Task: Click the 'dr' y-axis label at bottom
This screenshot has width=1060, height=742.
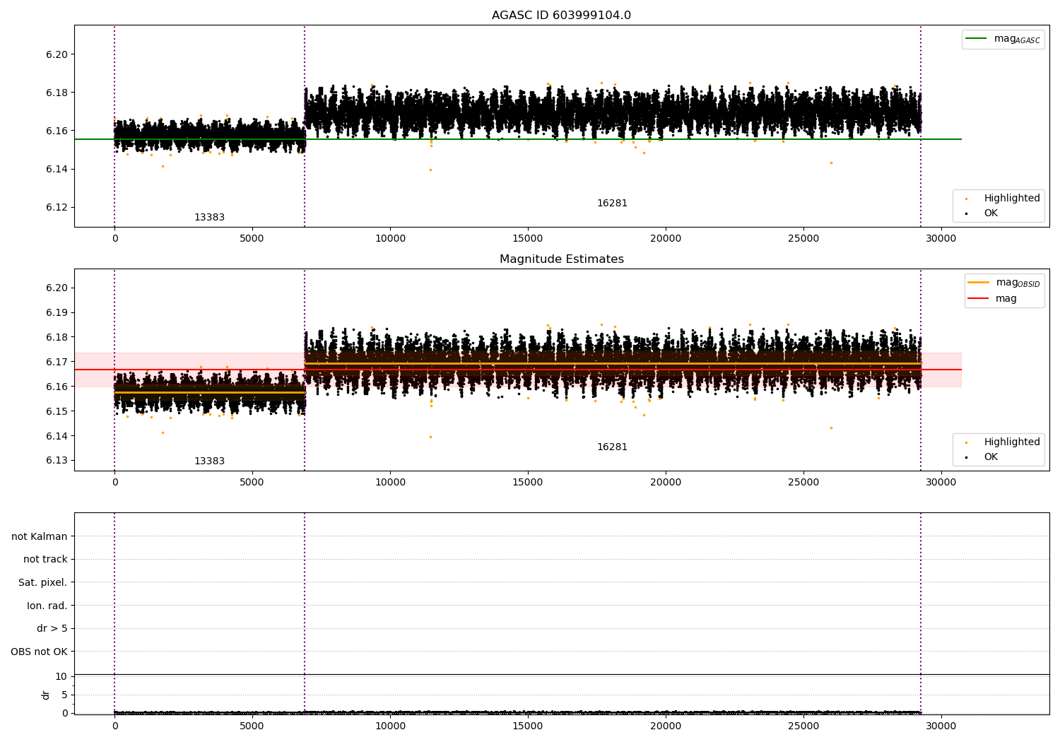Action: 46,695
